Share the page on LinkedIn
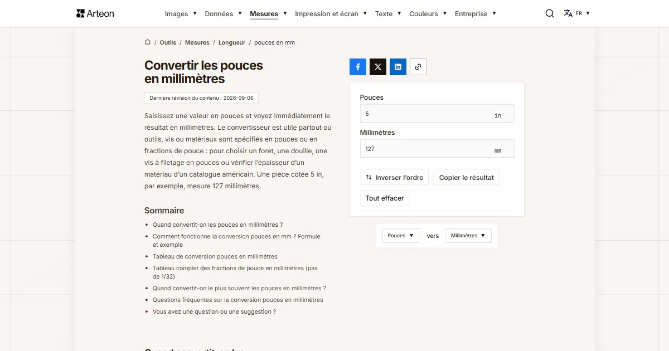 [x=398, y=67]
